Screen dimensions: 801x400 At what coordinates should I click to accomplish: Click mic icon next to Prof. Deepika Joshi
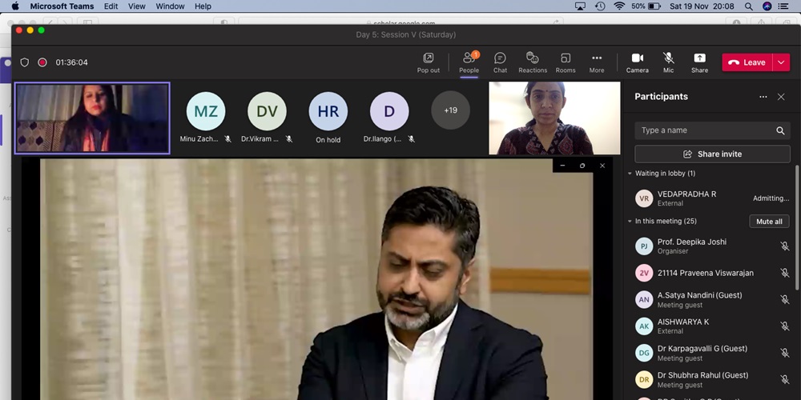785,246
